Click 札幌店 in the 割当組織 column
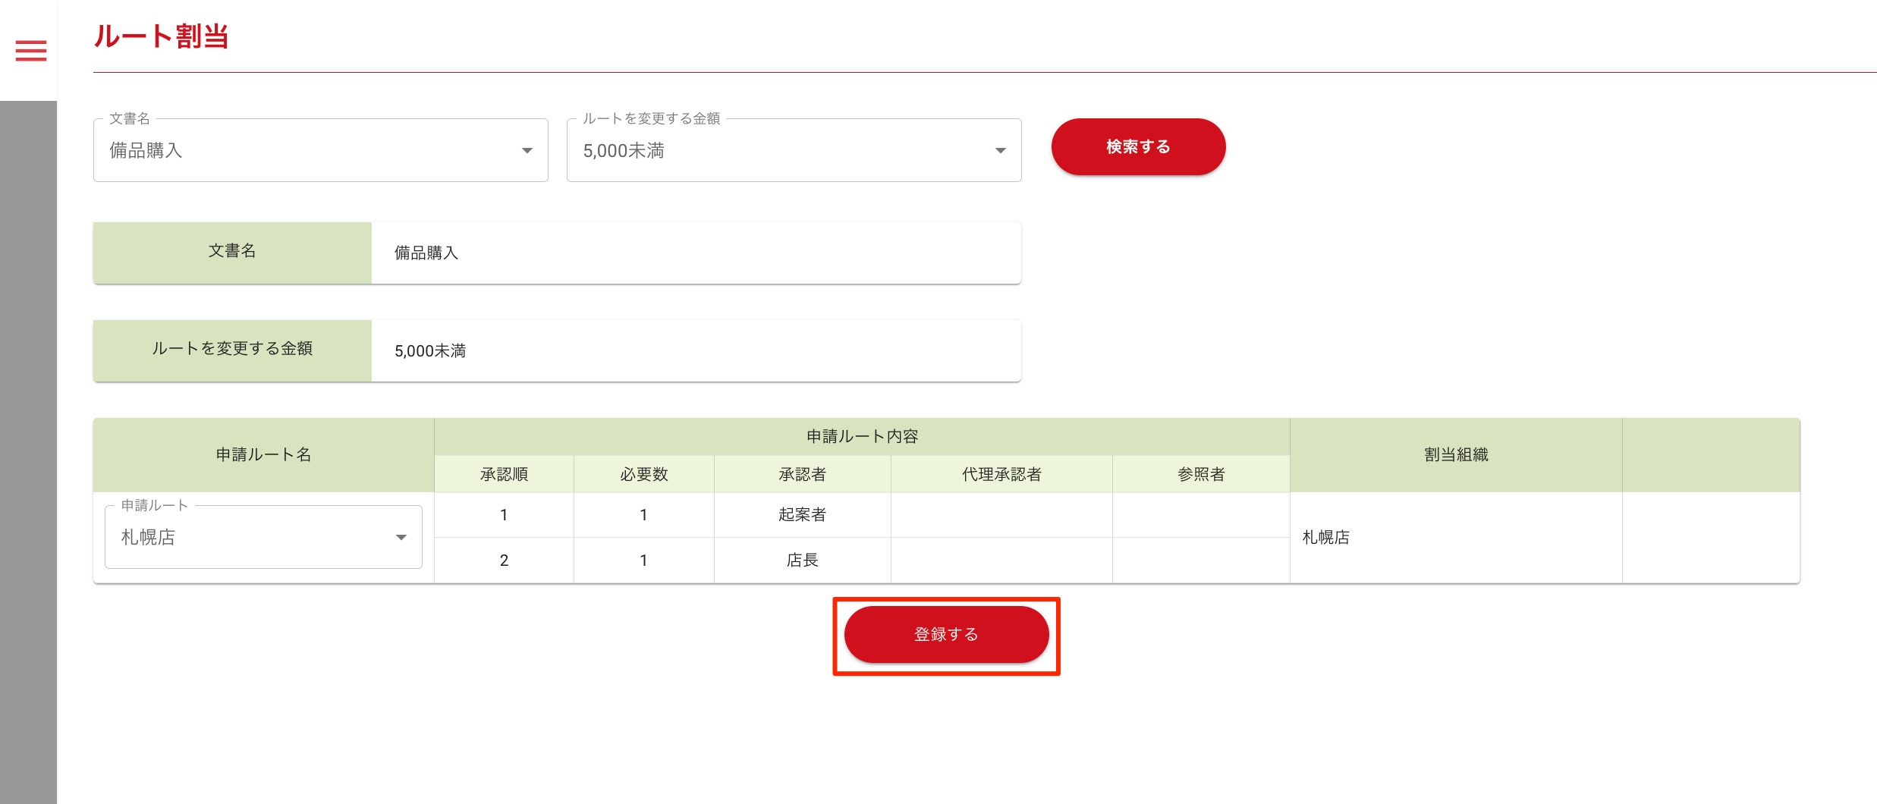Screen dimensions: 1877x804 click(x=1325, y=538)
